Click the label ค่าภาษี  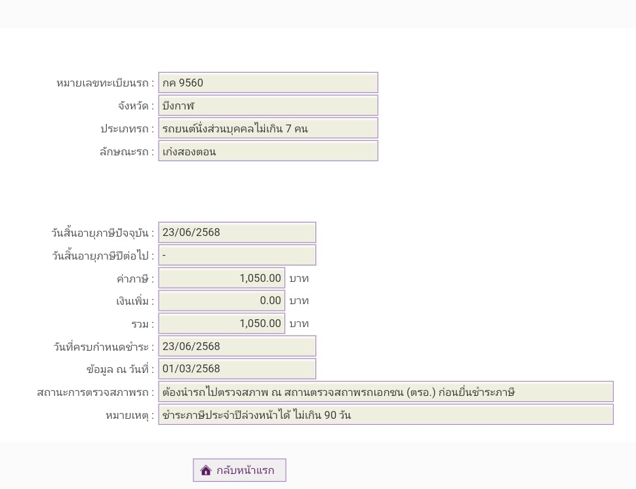(x=135, y=279)
